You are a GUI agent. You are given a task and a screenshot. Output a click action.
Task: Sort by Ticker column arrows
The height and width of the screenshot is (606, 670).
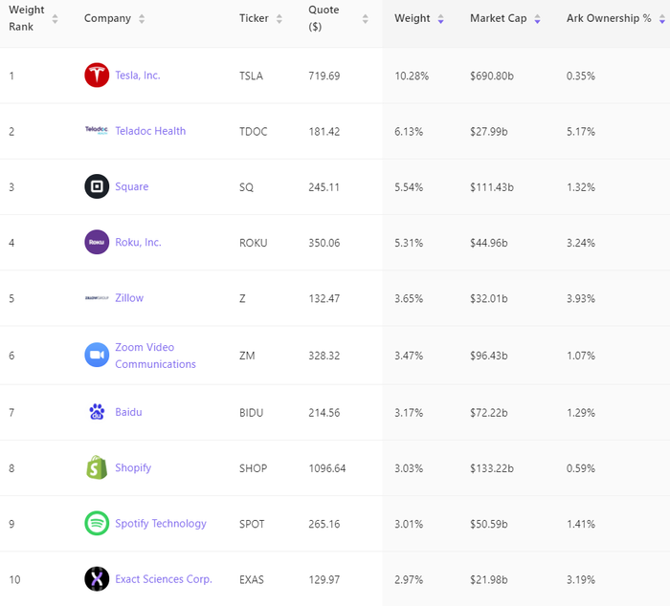[279, 18]
